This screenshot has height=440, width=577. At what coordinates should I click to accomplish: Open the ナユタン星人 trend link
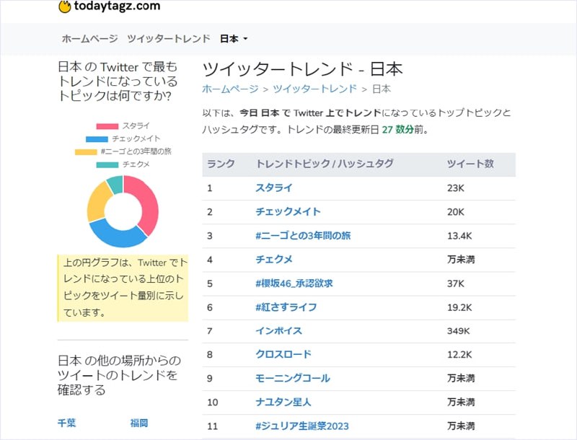click(283, 402)
